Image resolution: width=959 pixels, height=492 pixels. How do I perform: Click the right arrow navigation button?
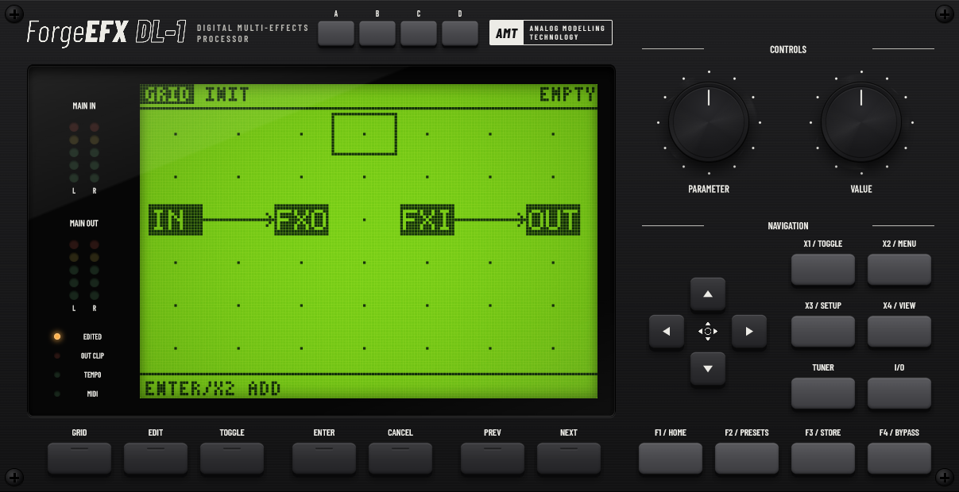[749, 332]
